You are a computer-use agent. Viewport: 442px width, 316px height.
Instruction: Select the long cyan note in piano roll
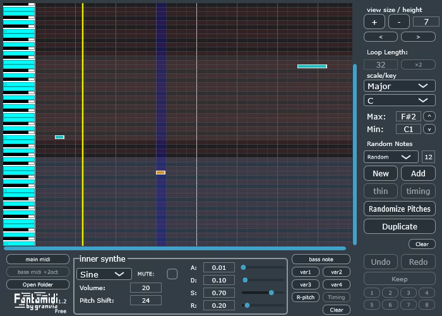coord(313,66)
